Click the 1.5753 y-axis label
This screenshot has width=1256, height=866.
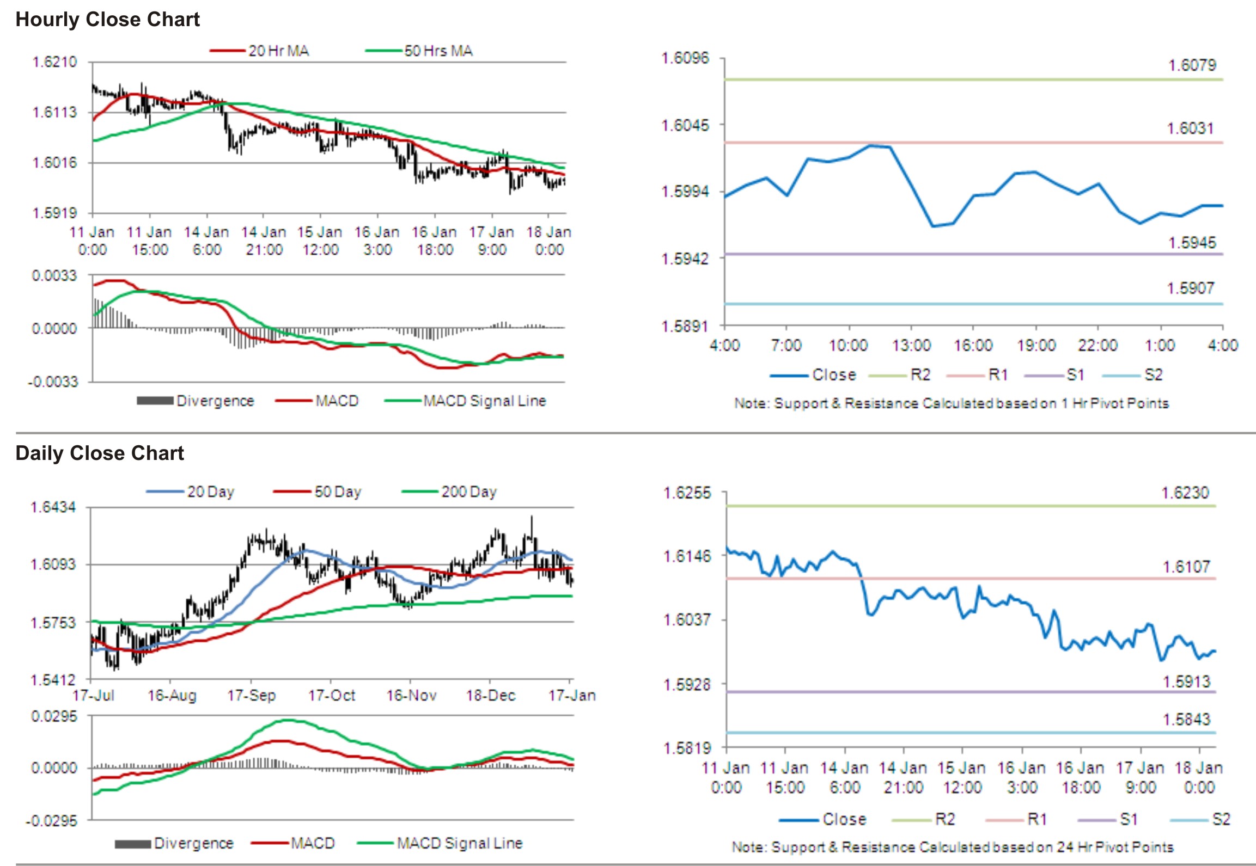53,623
